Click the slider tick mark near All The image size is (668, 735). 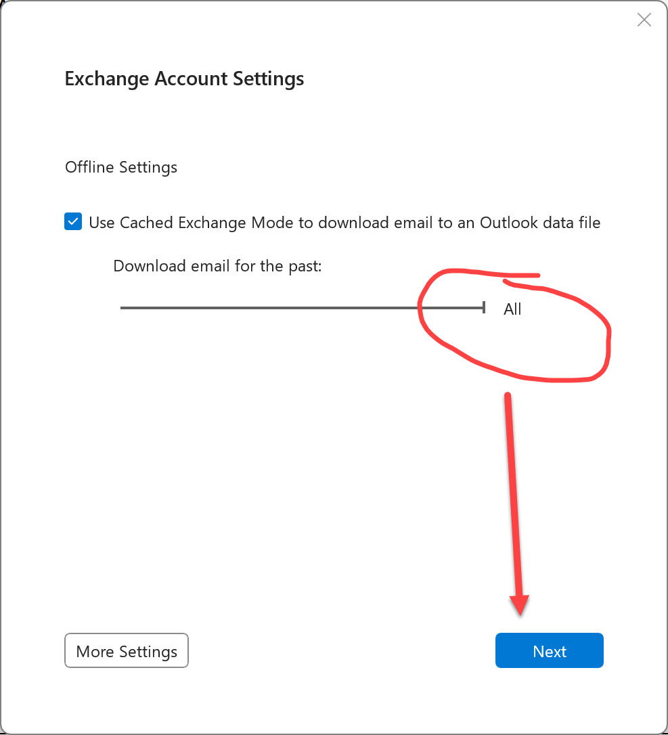[483, 308]
